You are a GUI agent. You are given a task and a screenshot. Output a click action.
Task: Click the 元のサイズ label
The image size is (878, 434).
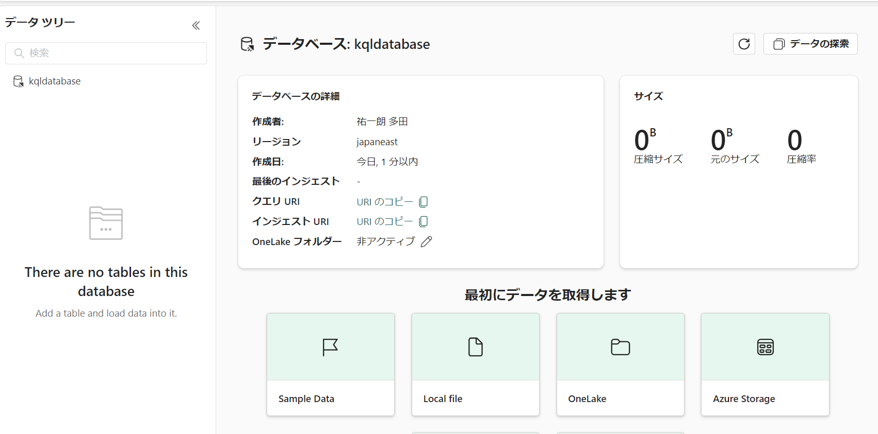pos(735,159)
